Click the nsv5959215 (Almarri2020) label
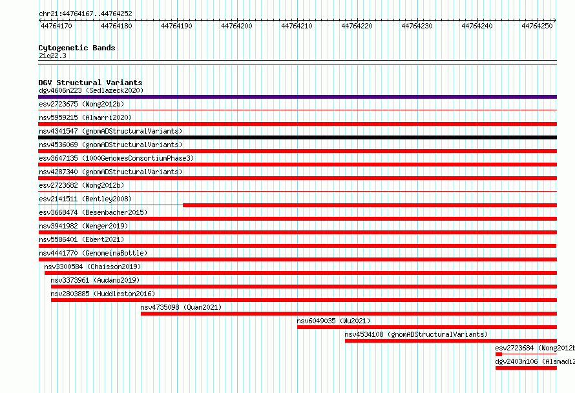The height and width of the screenshot is (393, 575). click(x=85, y=117)
